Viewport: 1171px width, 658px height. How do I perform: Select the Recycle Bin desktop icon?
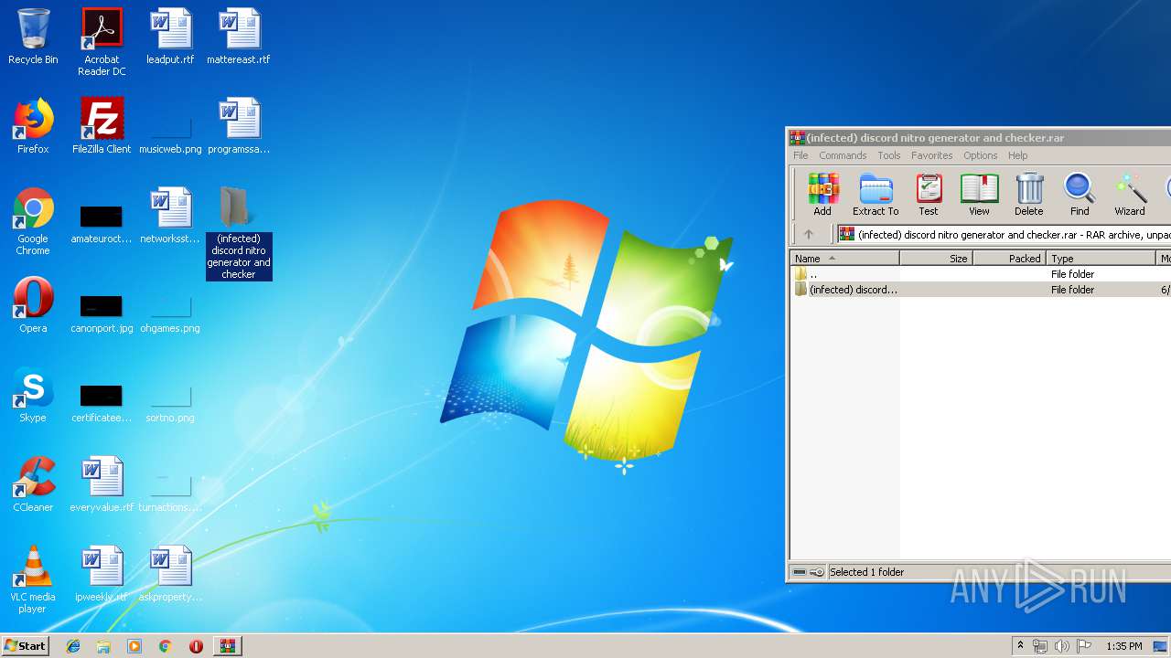tap(33, 37)
